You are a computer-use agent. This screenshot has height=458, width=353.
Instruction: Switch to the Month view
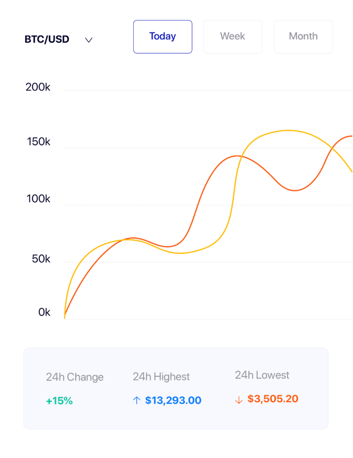(303, 37)
